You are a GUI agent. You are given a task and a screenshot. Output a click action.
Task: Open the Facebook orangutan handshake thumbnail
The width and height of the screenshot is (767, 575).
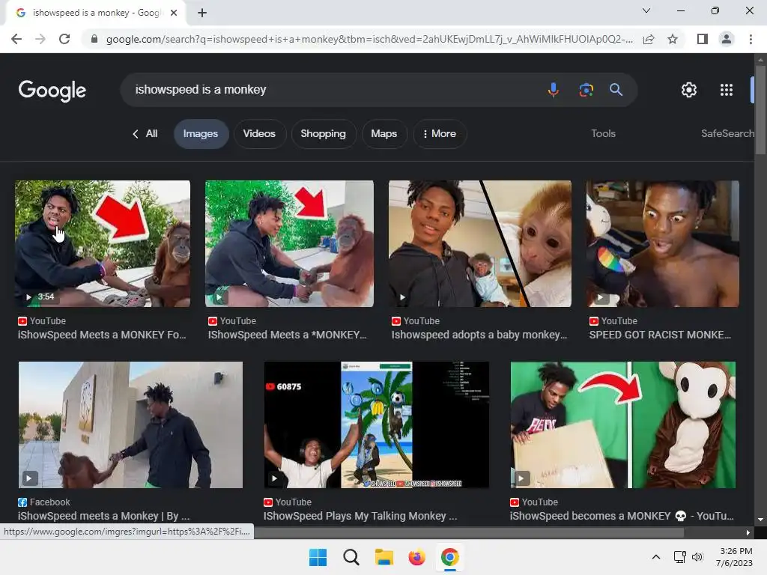pyautogui.click(x=130, y=425)
